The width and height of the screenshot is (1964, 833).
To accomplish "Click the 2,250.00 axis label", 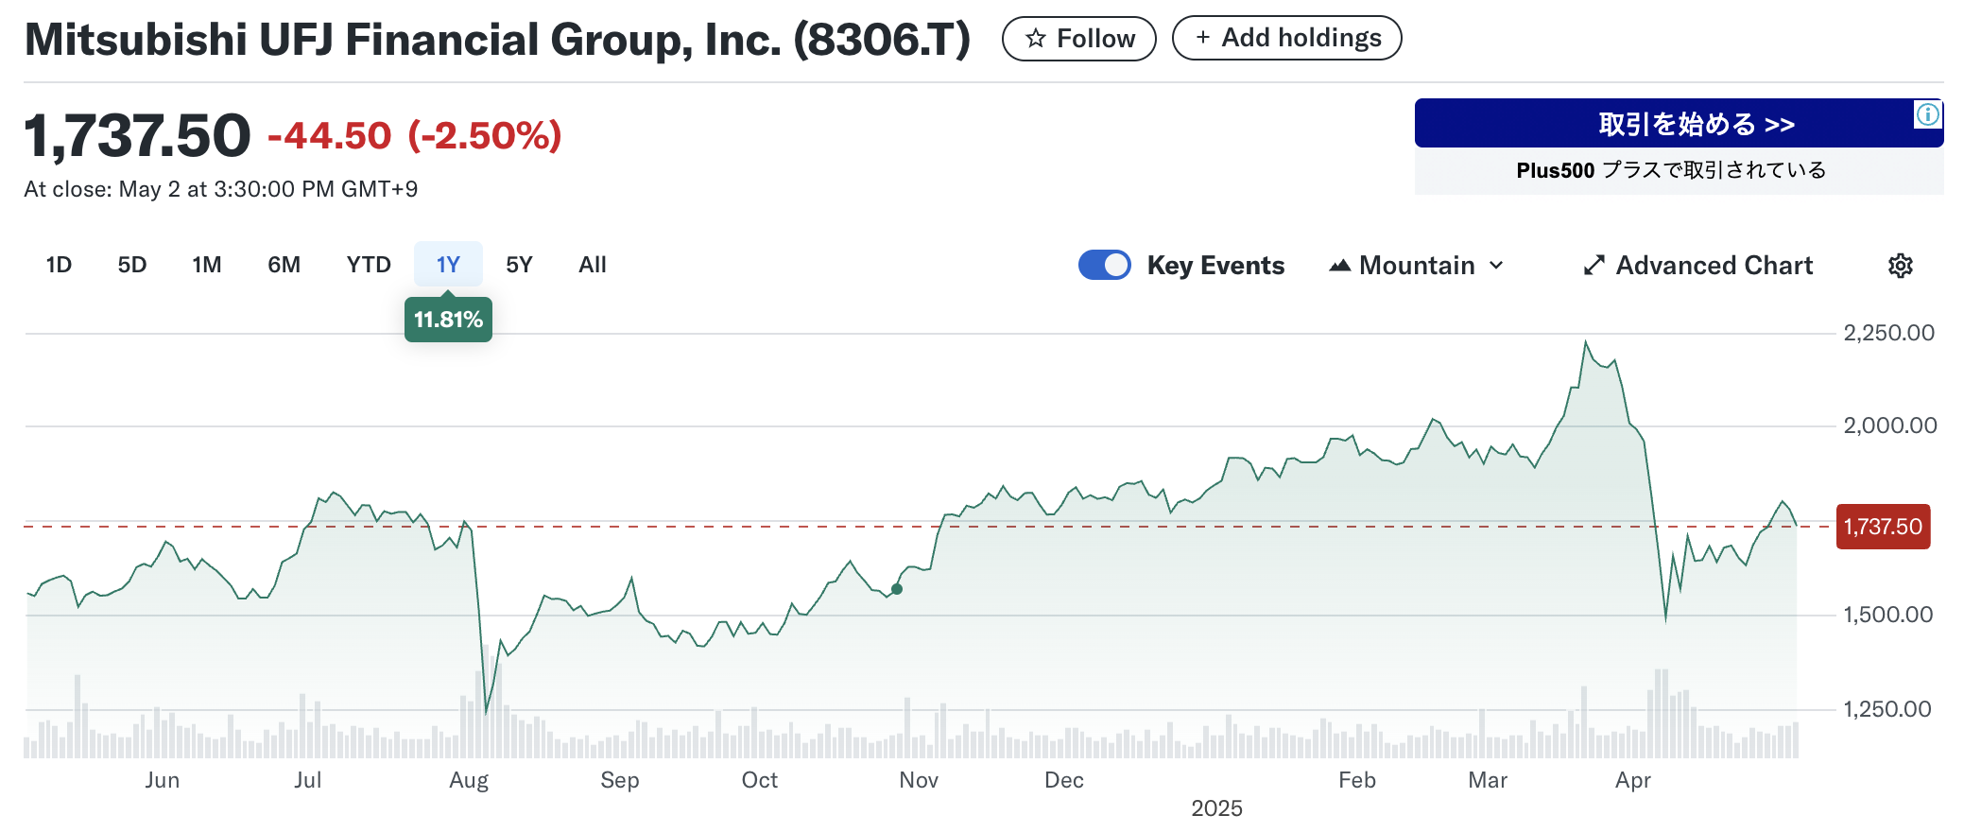I will click(x=1888, y=333).
